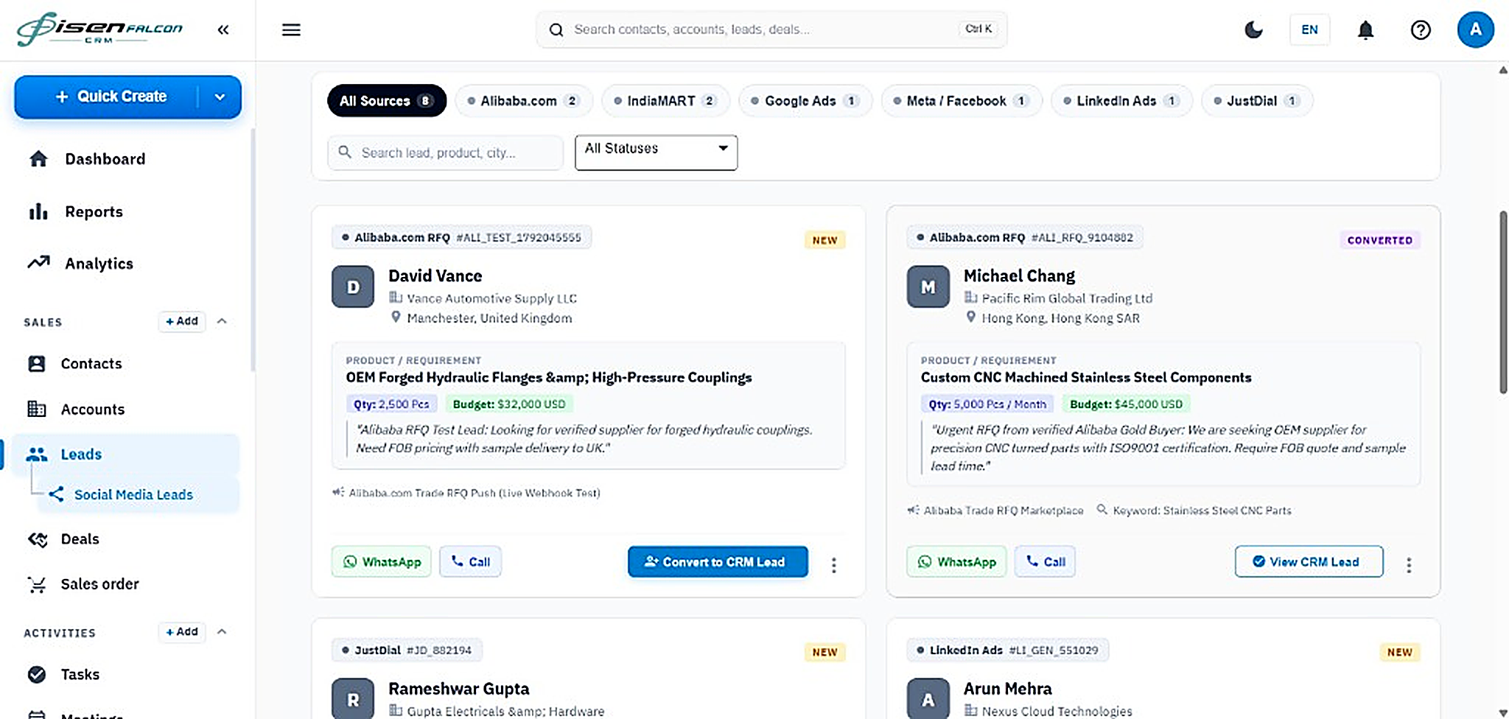Click the Sales order cart icon

37,584
